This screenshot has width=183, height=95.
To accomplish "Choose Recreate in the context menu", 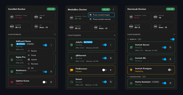I will pos(40,64).
